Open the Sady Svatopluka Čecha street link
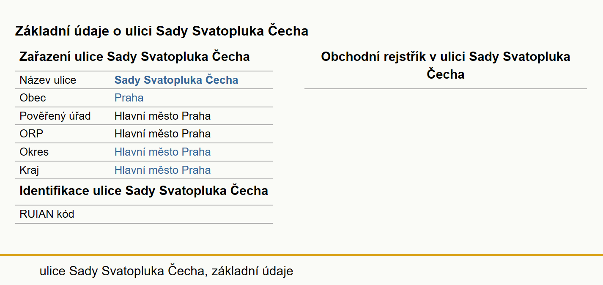Screen dimensions: 603x285 pyautogui.click(x=176, y=80)
